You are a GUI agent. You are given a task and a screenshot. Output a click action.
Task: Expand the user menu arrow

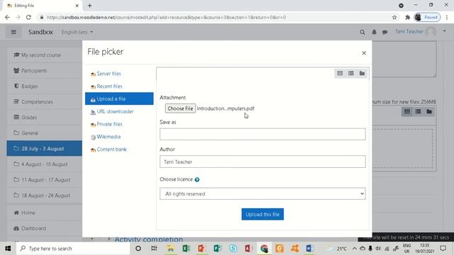[x=445, y=31]
